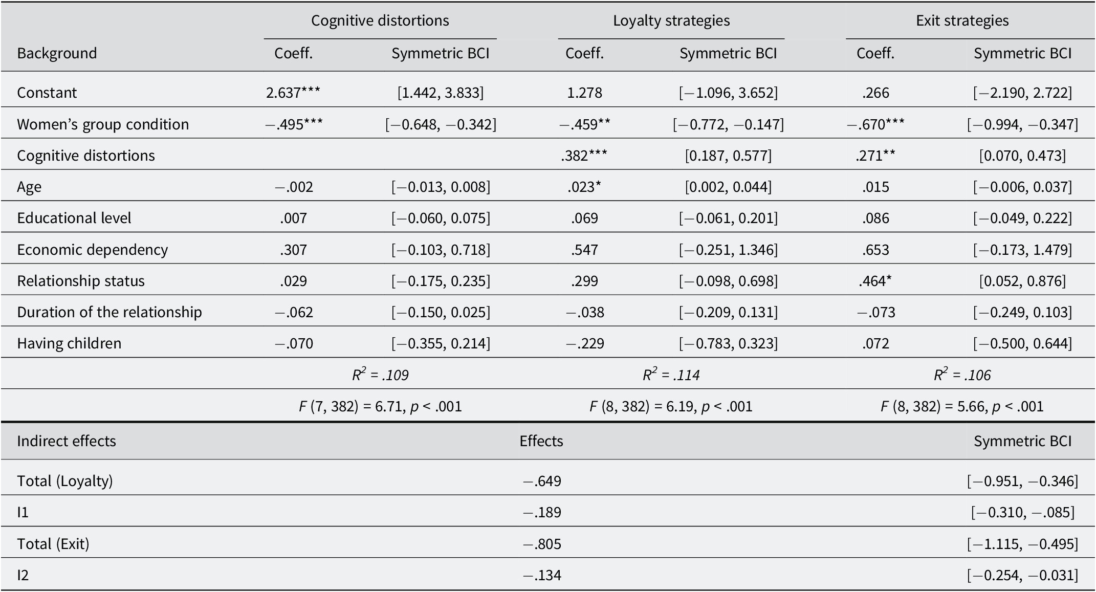Select the coefficient value 2.637***
The height and width of the screenshot is (592, 1096).
(293, 93)
